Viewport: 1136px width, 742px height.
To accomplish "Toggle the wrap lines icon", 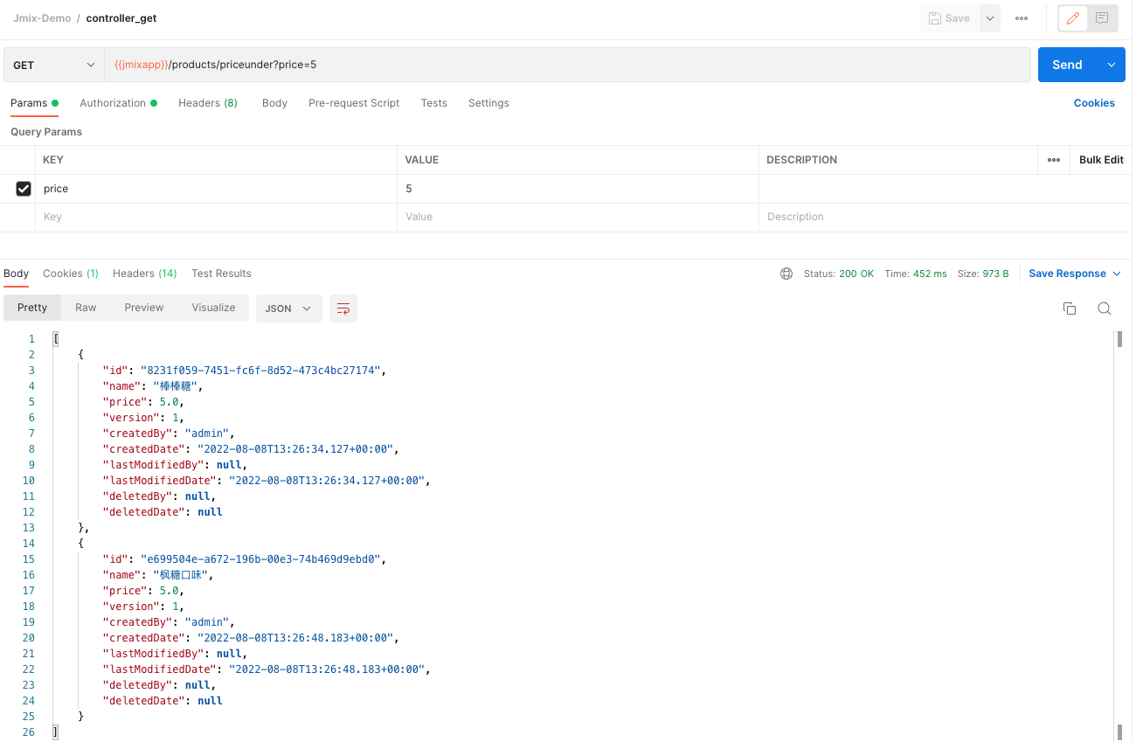I will pos(343,309).
